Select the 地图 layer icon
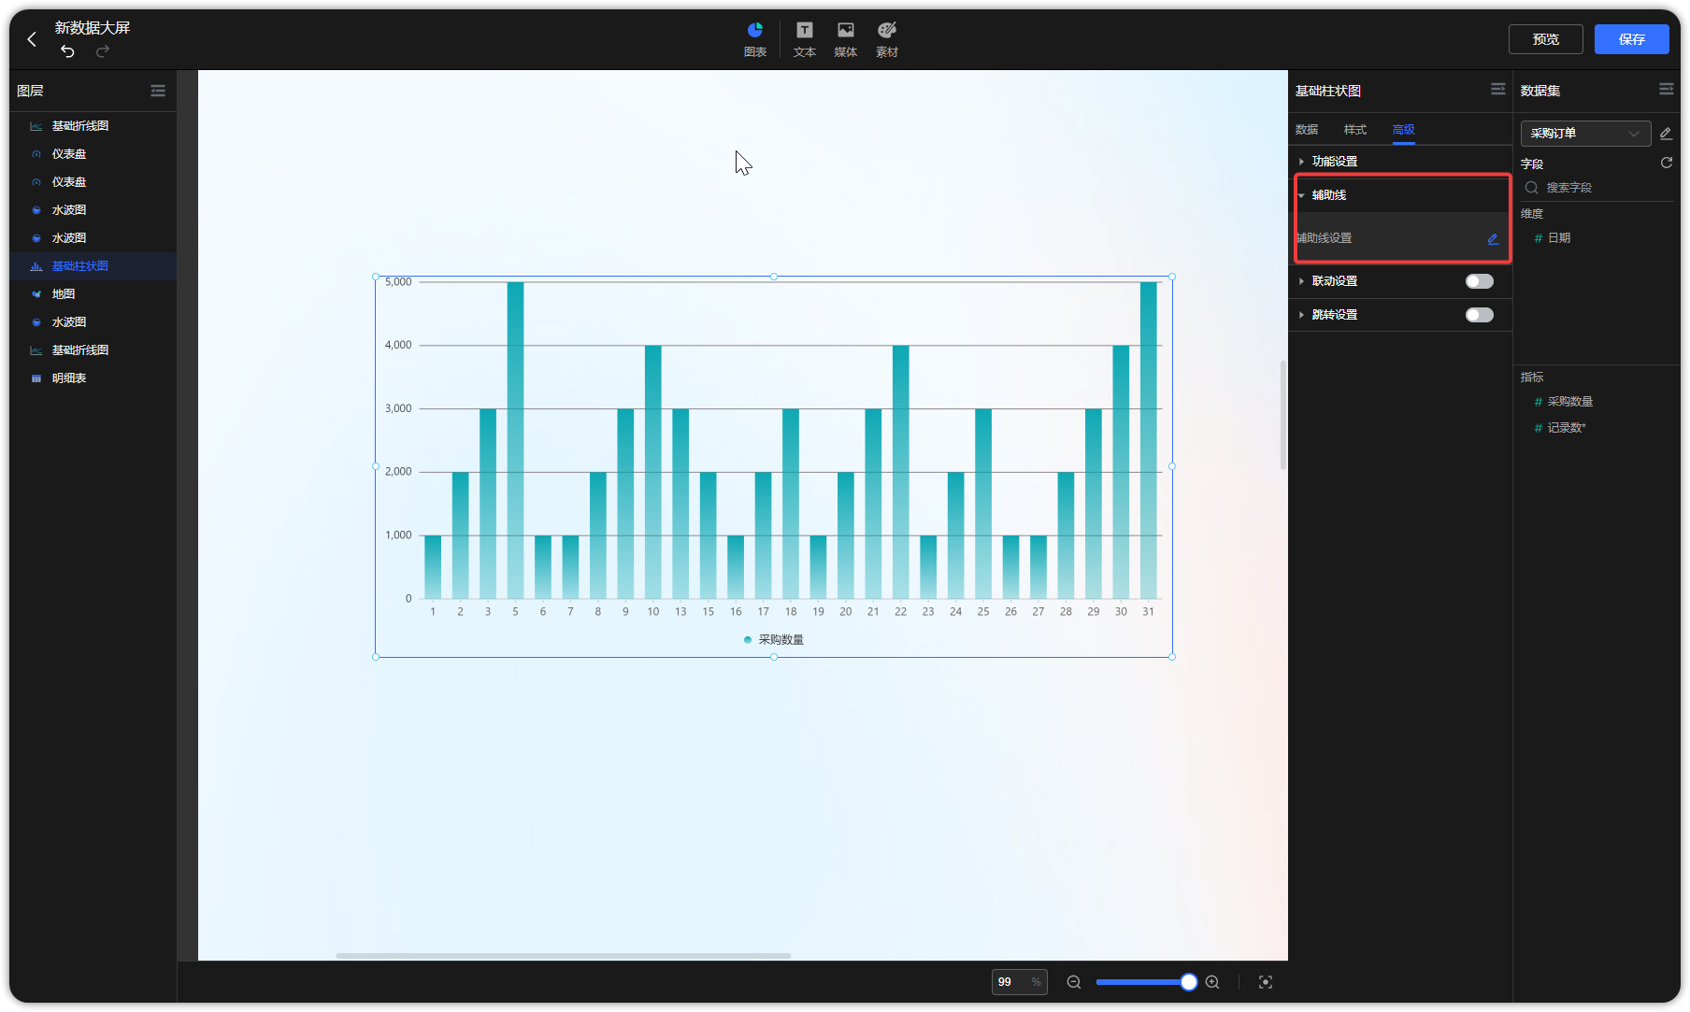Image resolution: width=1690 pixels, height=1012 pixels. (36, 294)
